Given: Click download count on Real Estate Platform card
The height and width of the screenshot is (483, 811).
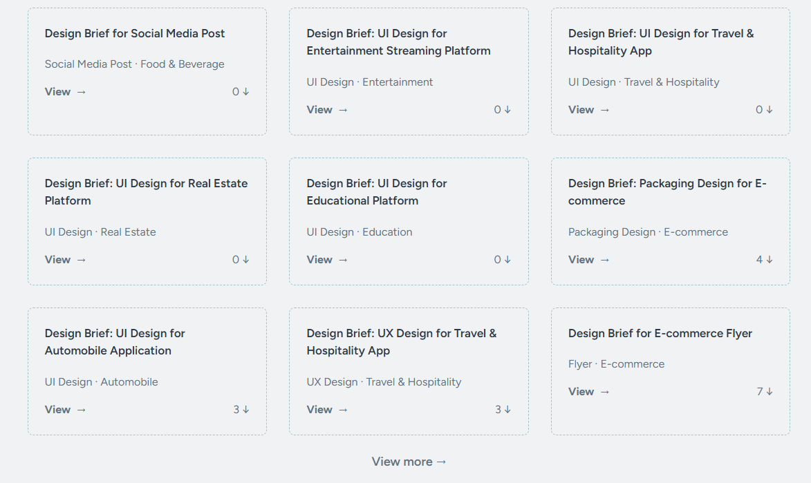Looking at the screenshot, I should pos(241,260).
